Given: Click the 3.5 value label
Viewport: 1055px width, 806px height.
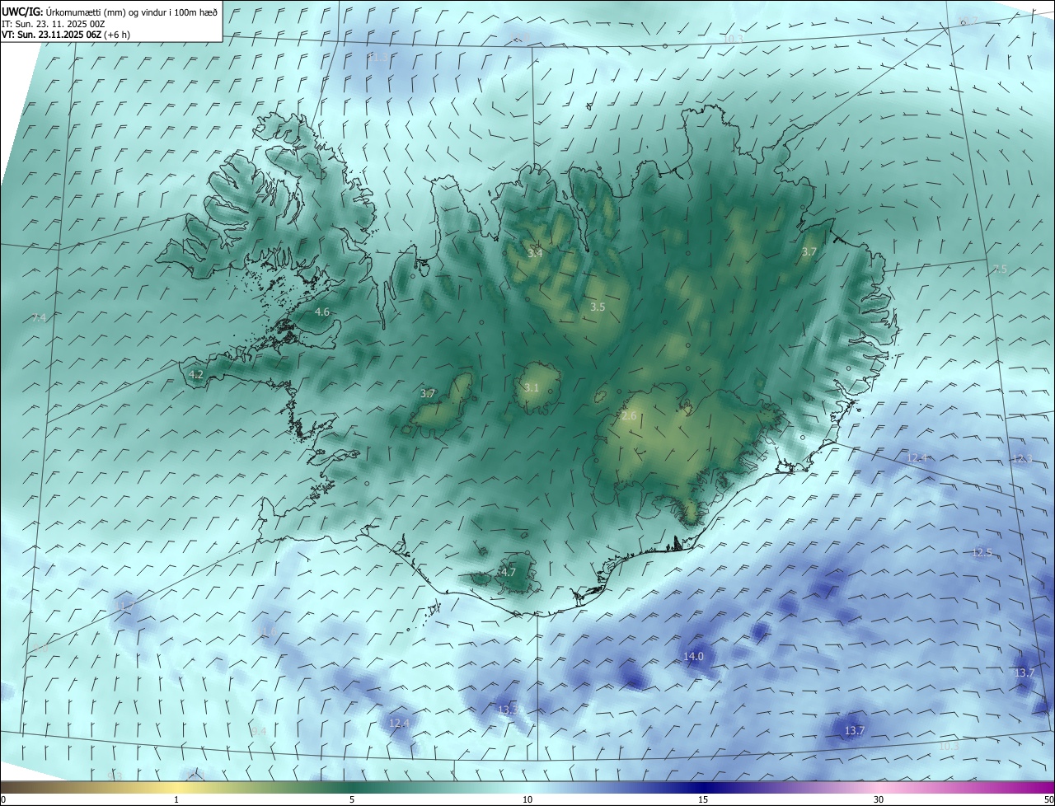Looking at the screenshot, I should 598,307.
